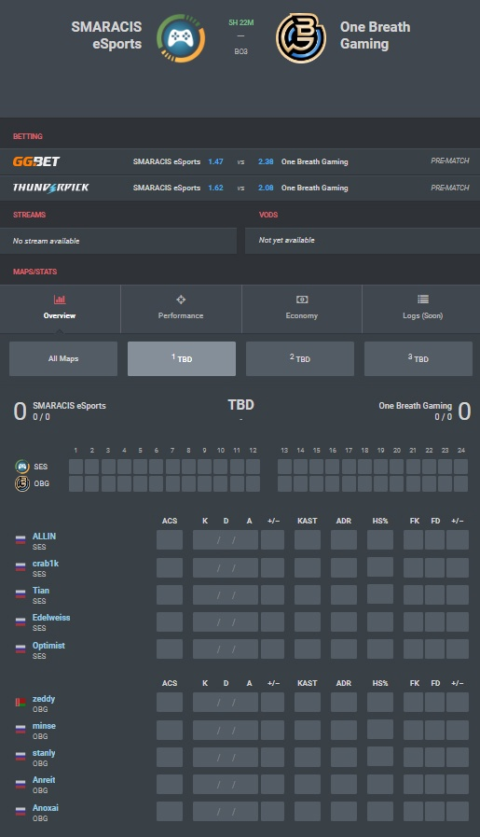Select the All Maps button
Viewport: 480px width, 837px height.
click(63, 358)
